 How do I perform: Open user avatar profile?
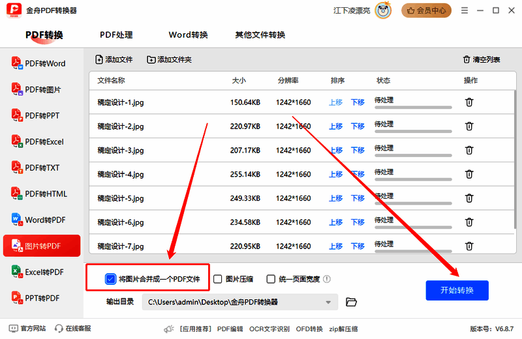click(x=383, y=10)
